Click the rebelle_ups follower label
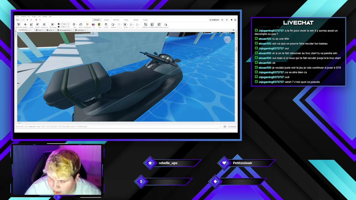Viewport: 356px width, 200px height. tap(168, 163)
